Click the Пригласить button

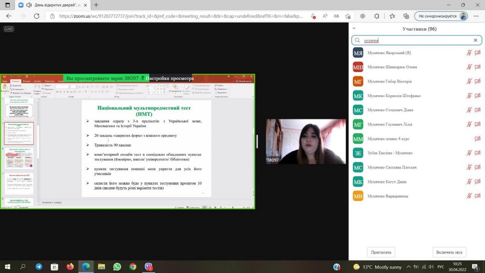pos(381,252)
